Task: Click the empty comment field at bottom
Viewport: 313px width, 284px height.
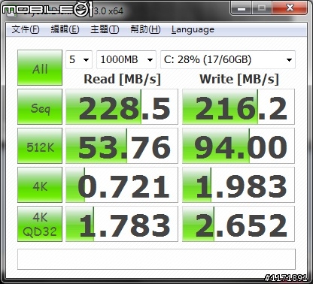Action: point(156,259)
